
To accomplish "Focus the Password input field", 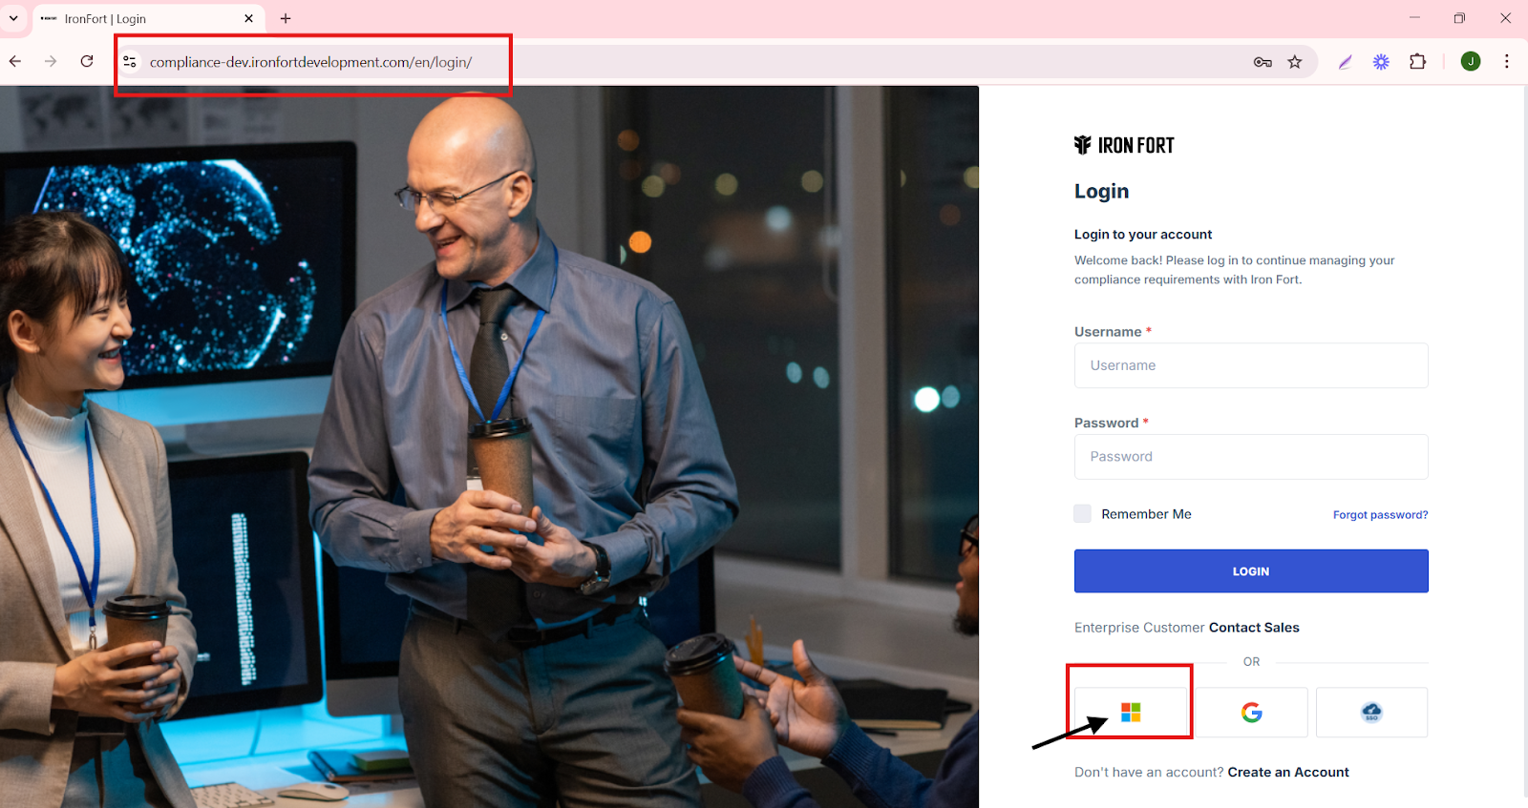I will (1251, 457).
